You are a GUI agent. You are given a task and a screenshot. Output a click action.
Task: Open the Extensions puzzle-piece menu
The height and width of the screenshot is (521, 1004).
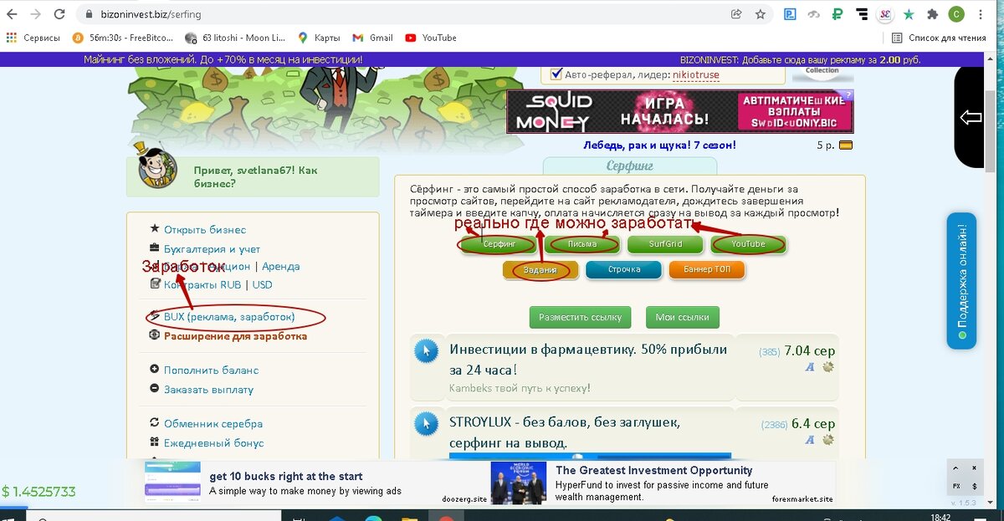tap(932, 14)
